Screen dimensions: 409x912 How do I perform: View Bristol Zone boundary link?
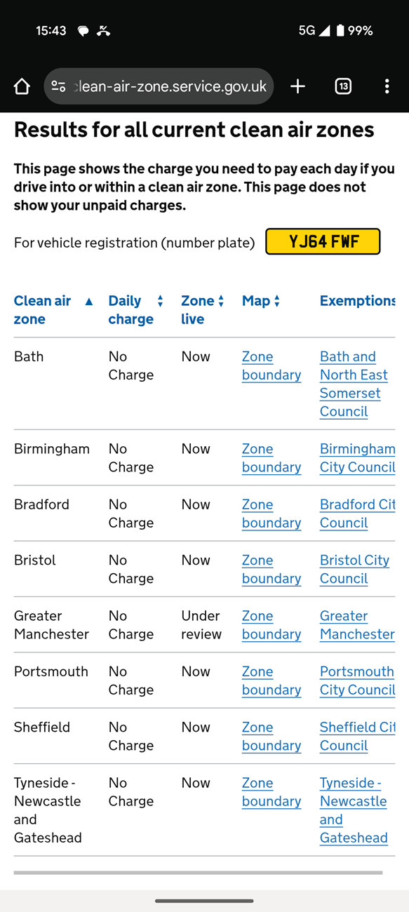[271, 569]
